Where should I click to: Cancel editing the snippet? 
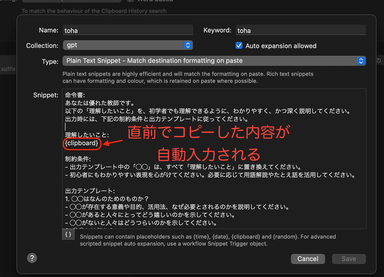click(x=308, y=259)
